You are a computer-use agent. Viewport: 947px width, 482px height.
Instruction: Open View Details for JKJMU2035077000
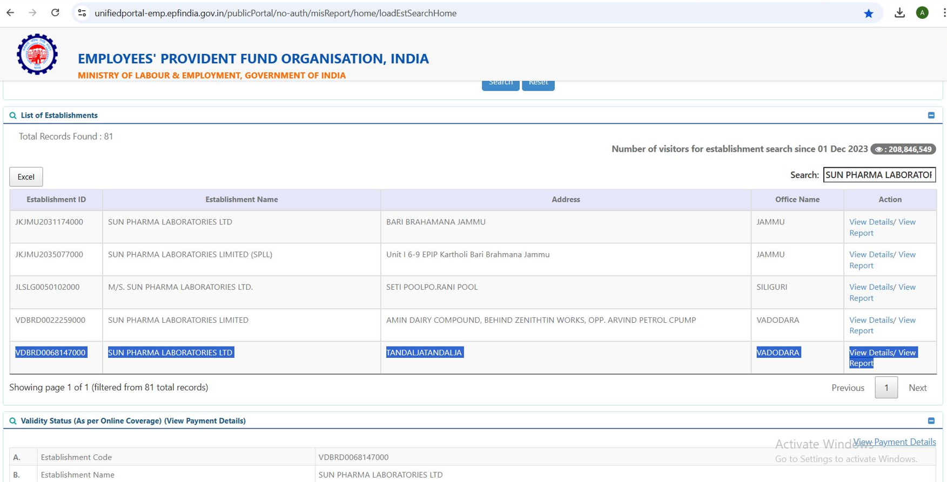point(871,254)
